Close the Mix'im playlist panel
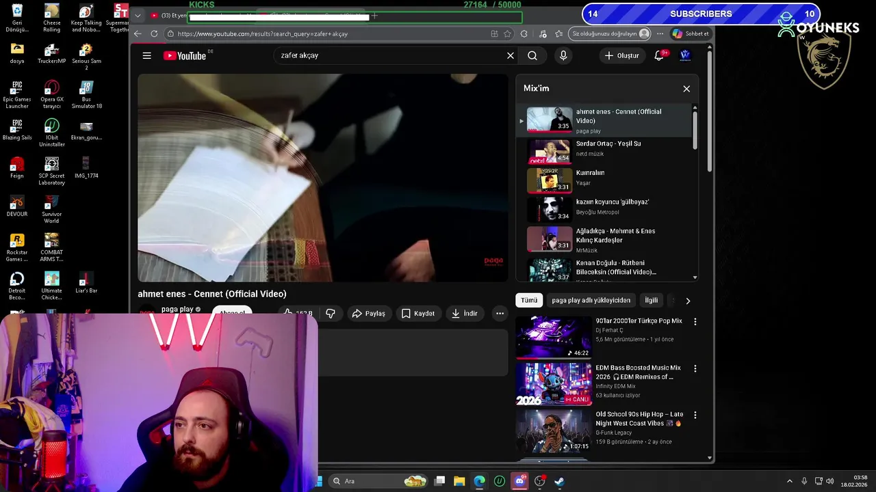 [686, 88]
